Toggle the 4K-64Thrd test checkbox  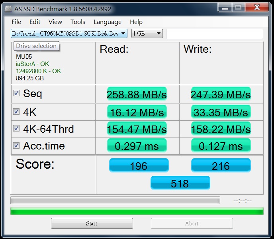point(16,128)
